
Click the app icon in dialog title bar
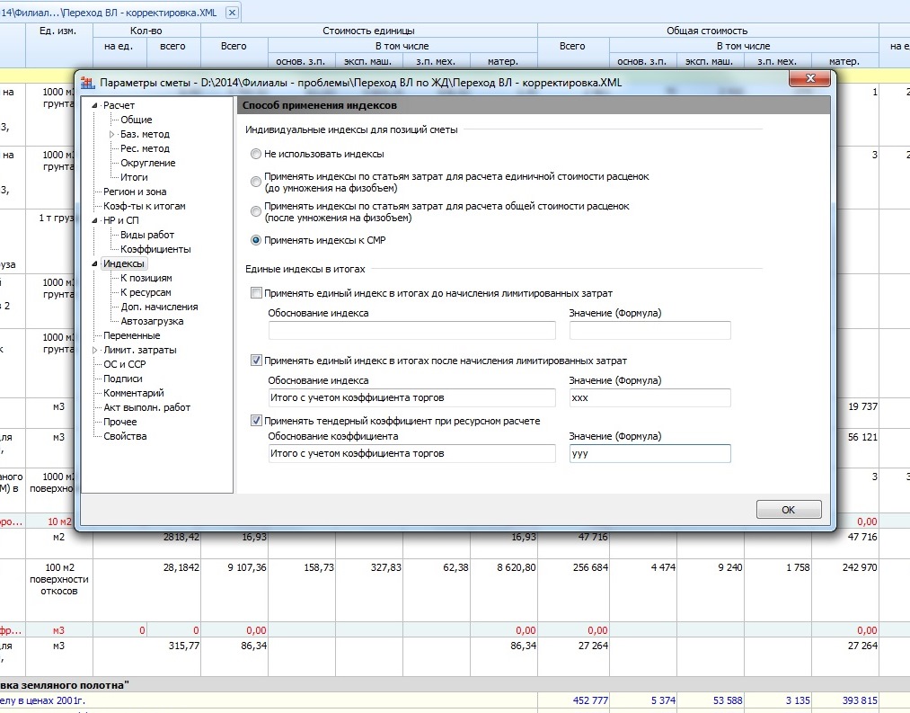87,84
